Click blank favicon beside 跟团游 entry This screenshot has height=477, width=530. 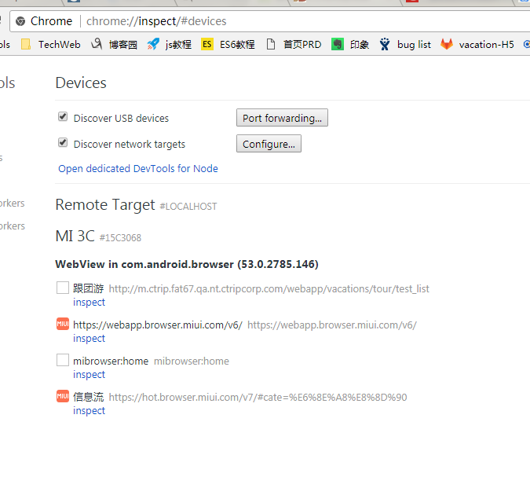point(63,288)
